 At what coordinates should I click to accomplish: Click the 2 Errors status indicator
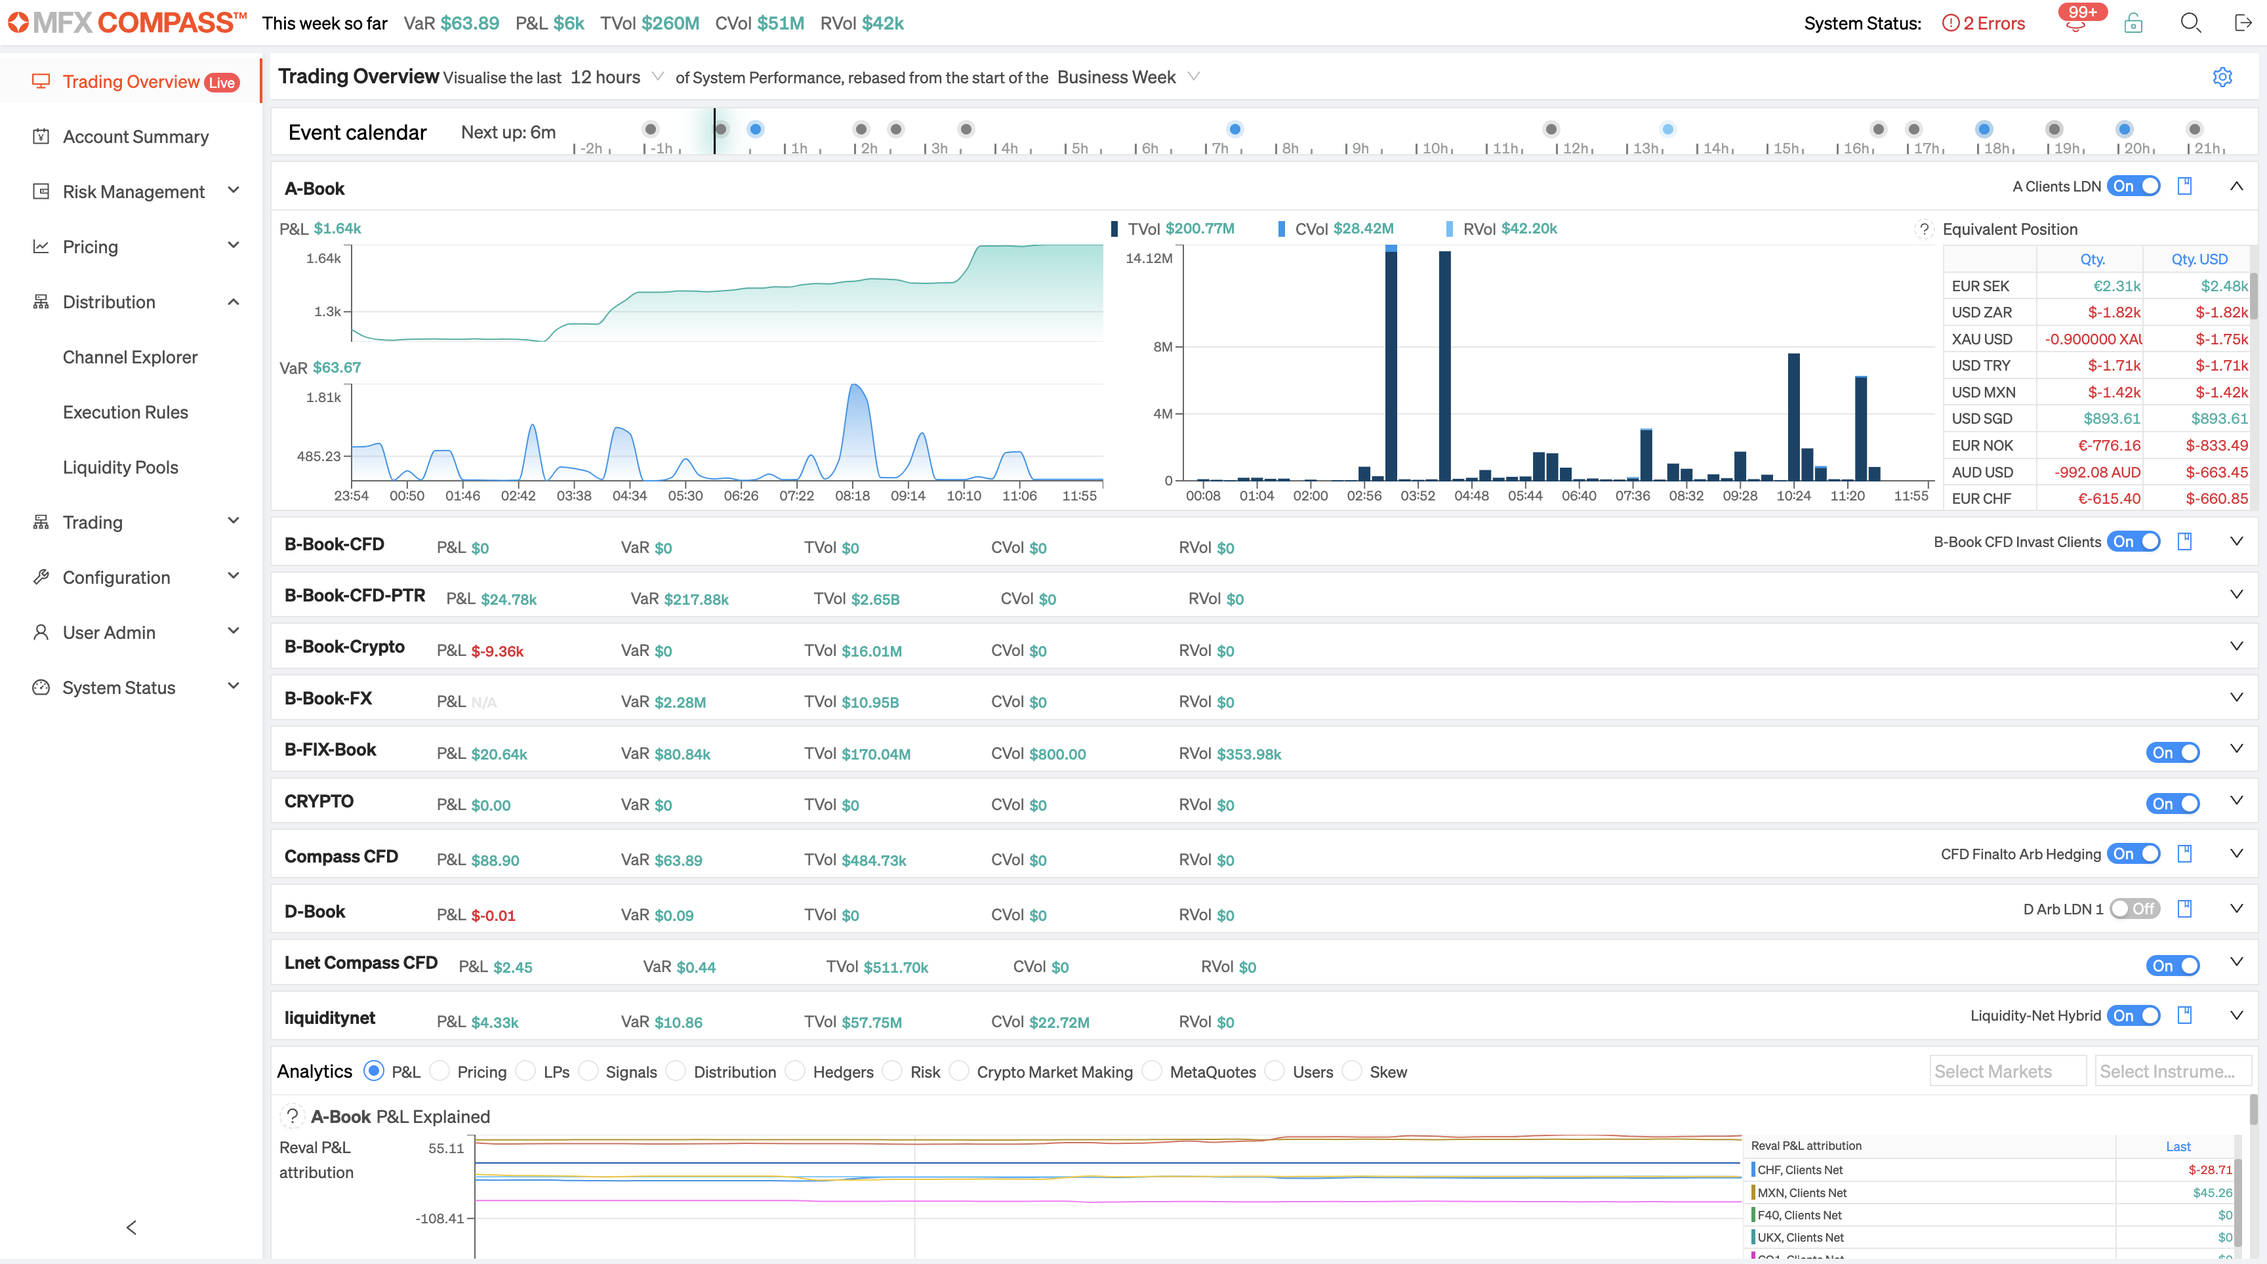[1984, 24]
